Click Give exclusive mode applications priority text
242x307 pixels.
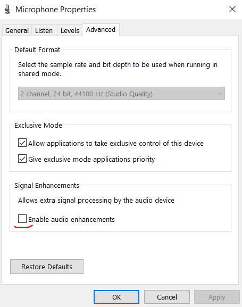tap(91, 160)
